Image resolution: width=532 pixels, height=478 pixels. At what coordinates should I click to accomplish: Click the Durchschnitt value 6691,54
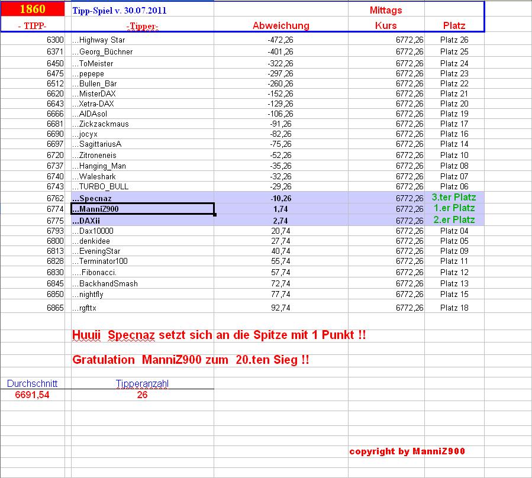(x=32, y=395)
